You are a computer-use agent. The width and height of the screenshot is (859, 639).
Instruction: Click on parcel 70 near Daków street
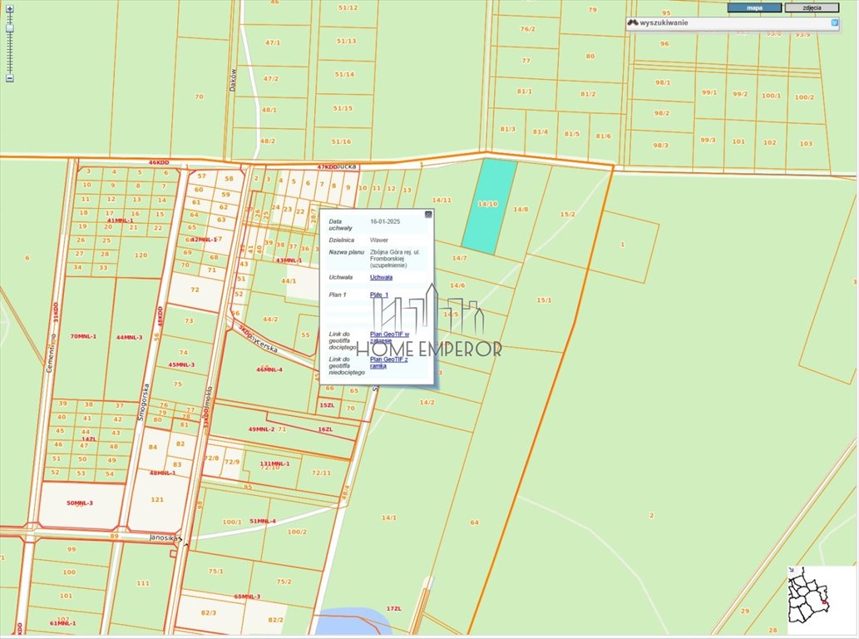(199, 97)
